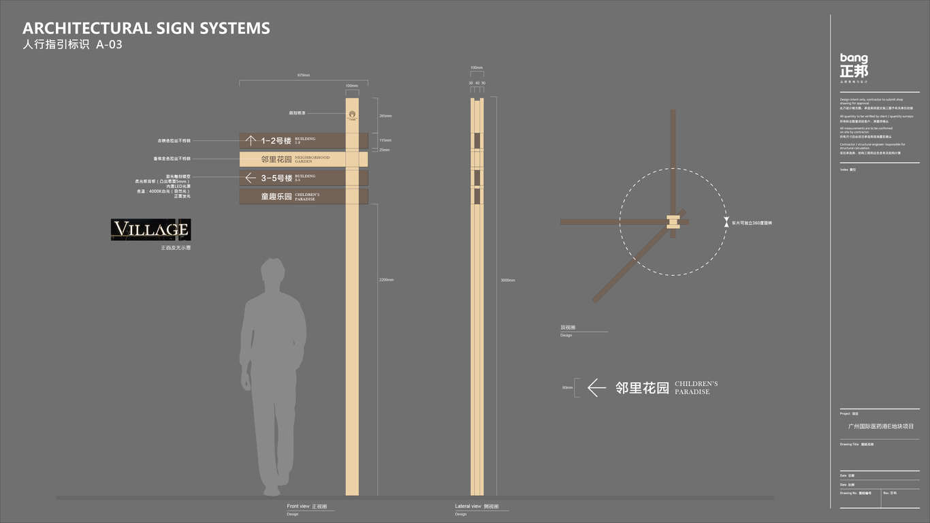
Task: Click the 115mm dimension label
Action: [385, 140]
